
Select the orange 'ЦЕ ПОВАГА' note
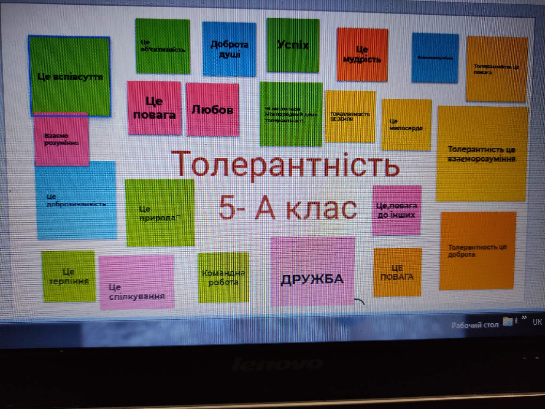tap(397, 272)
